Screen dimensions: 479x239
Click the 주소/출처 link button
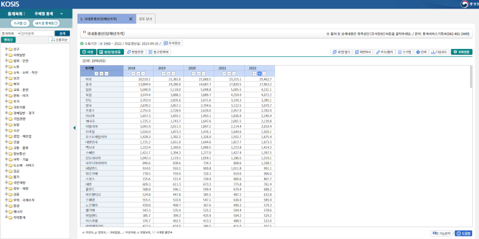[384, 52]
